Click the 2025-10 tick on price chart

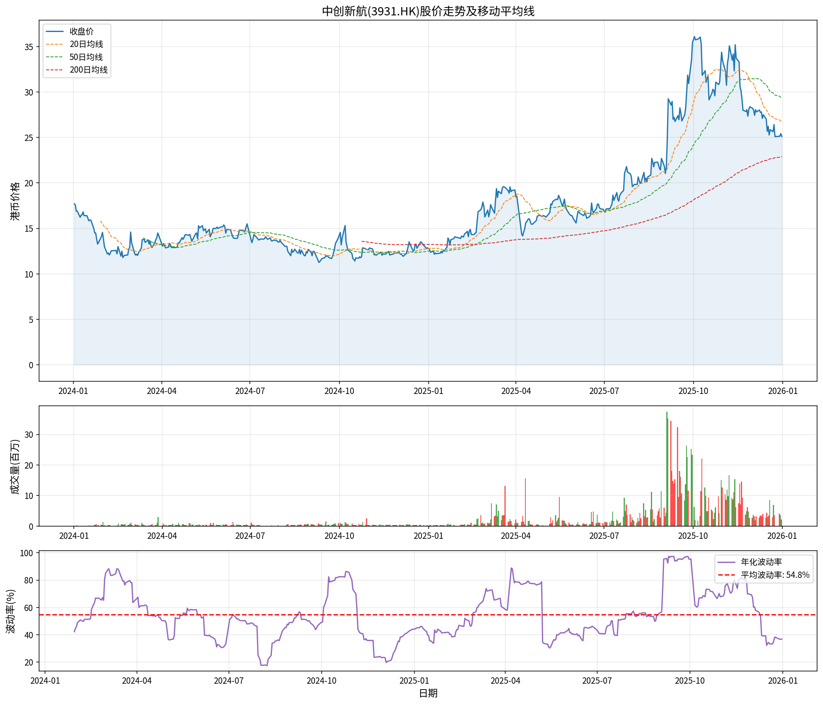693,391
